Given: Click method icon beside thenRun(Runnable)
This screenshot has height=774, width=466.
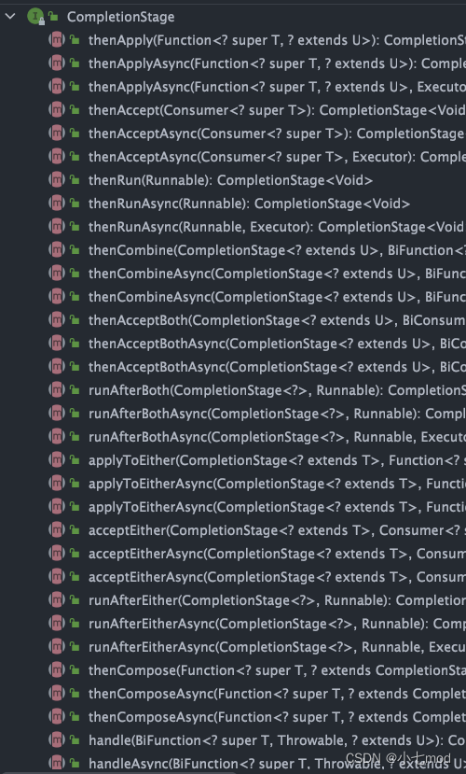Looking at the screenshot, I should 57,180.
